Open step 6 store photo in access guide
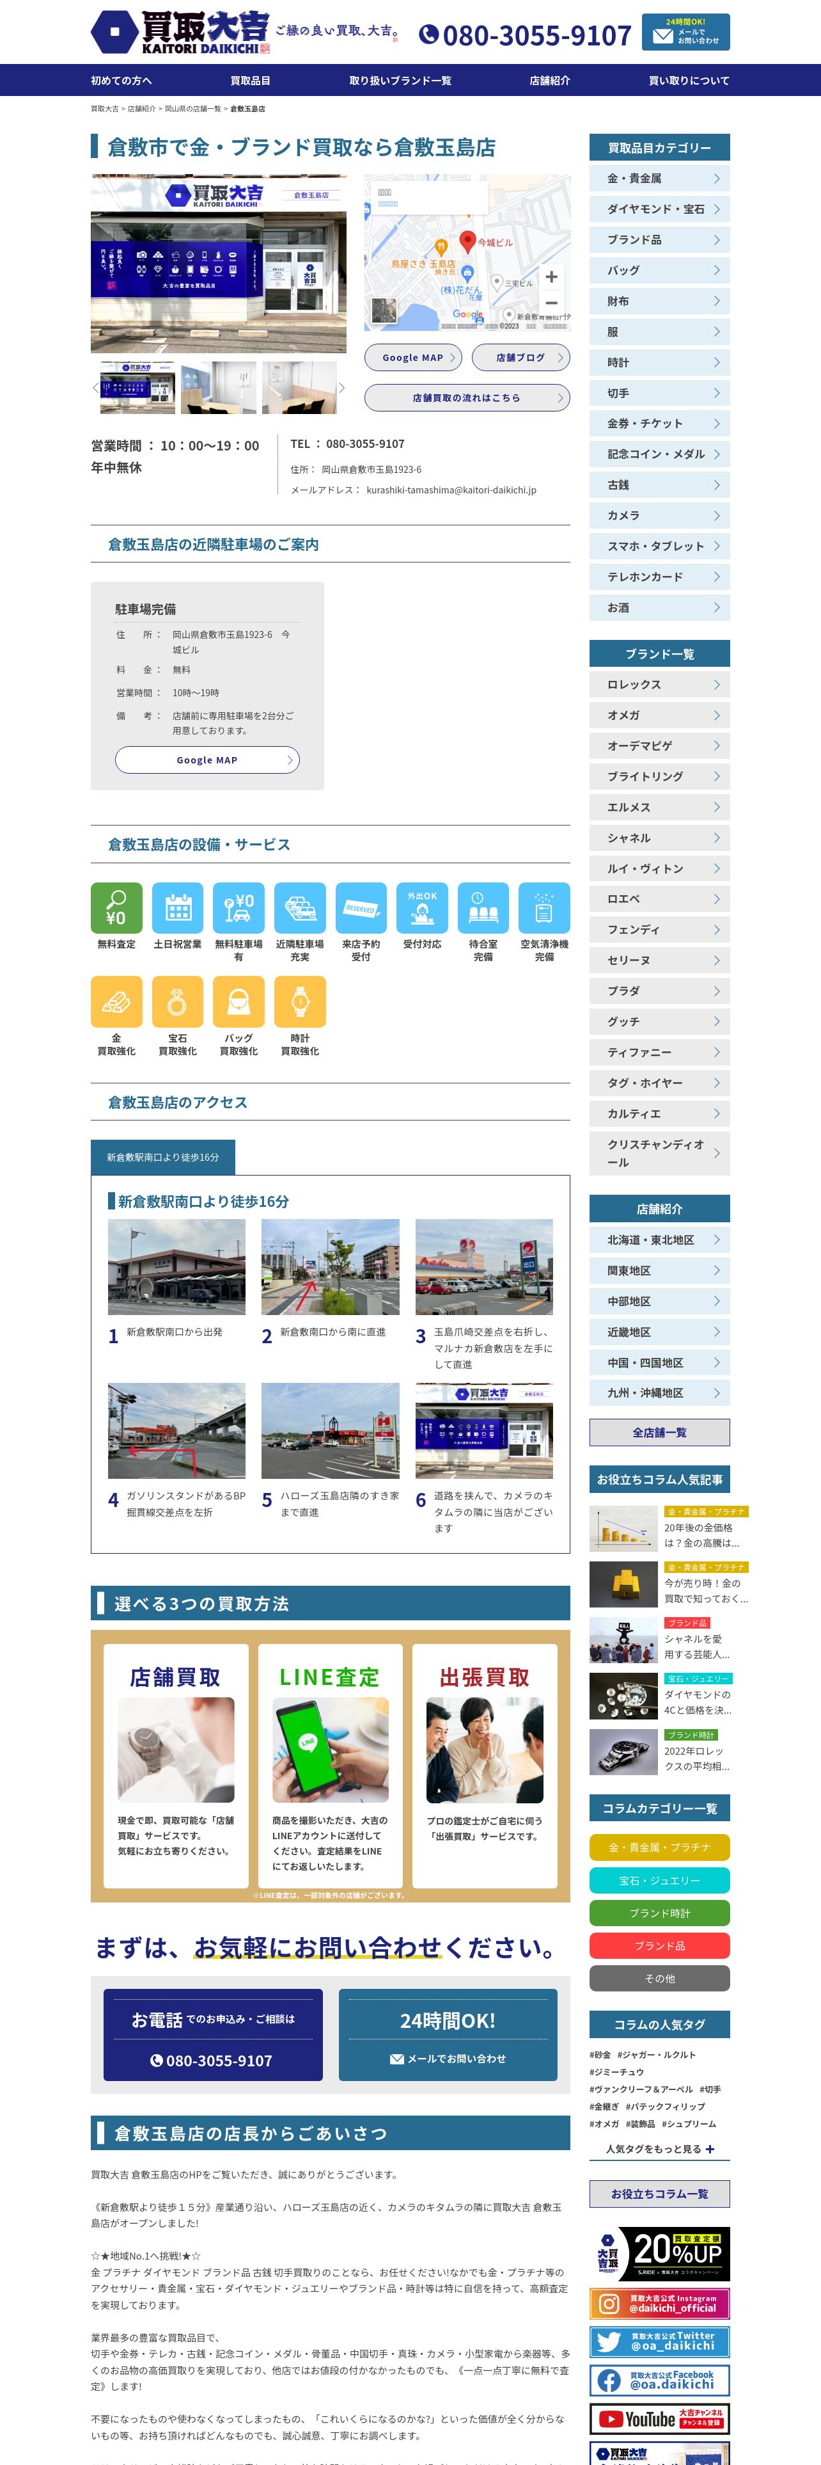 click(483, 1430)
